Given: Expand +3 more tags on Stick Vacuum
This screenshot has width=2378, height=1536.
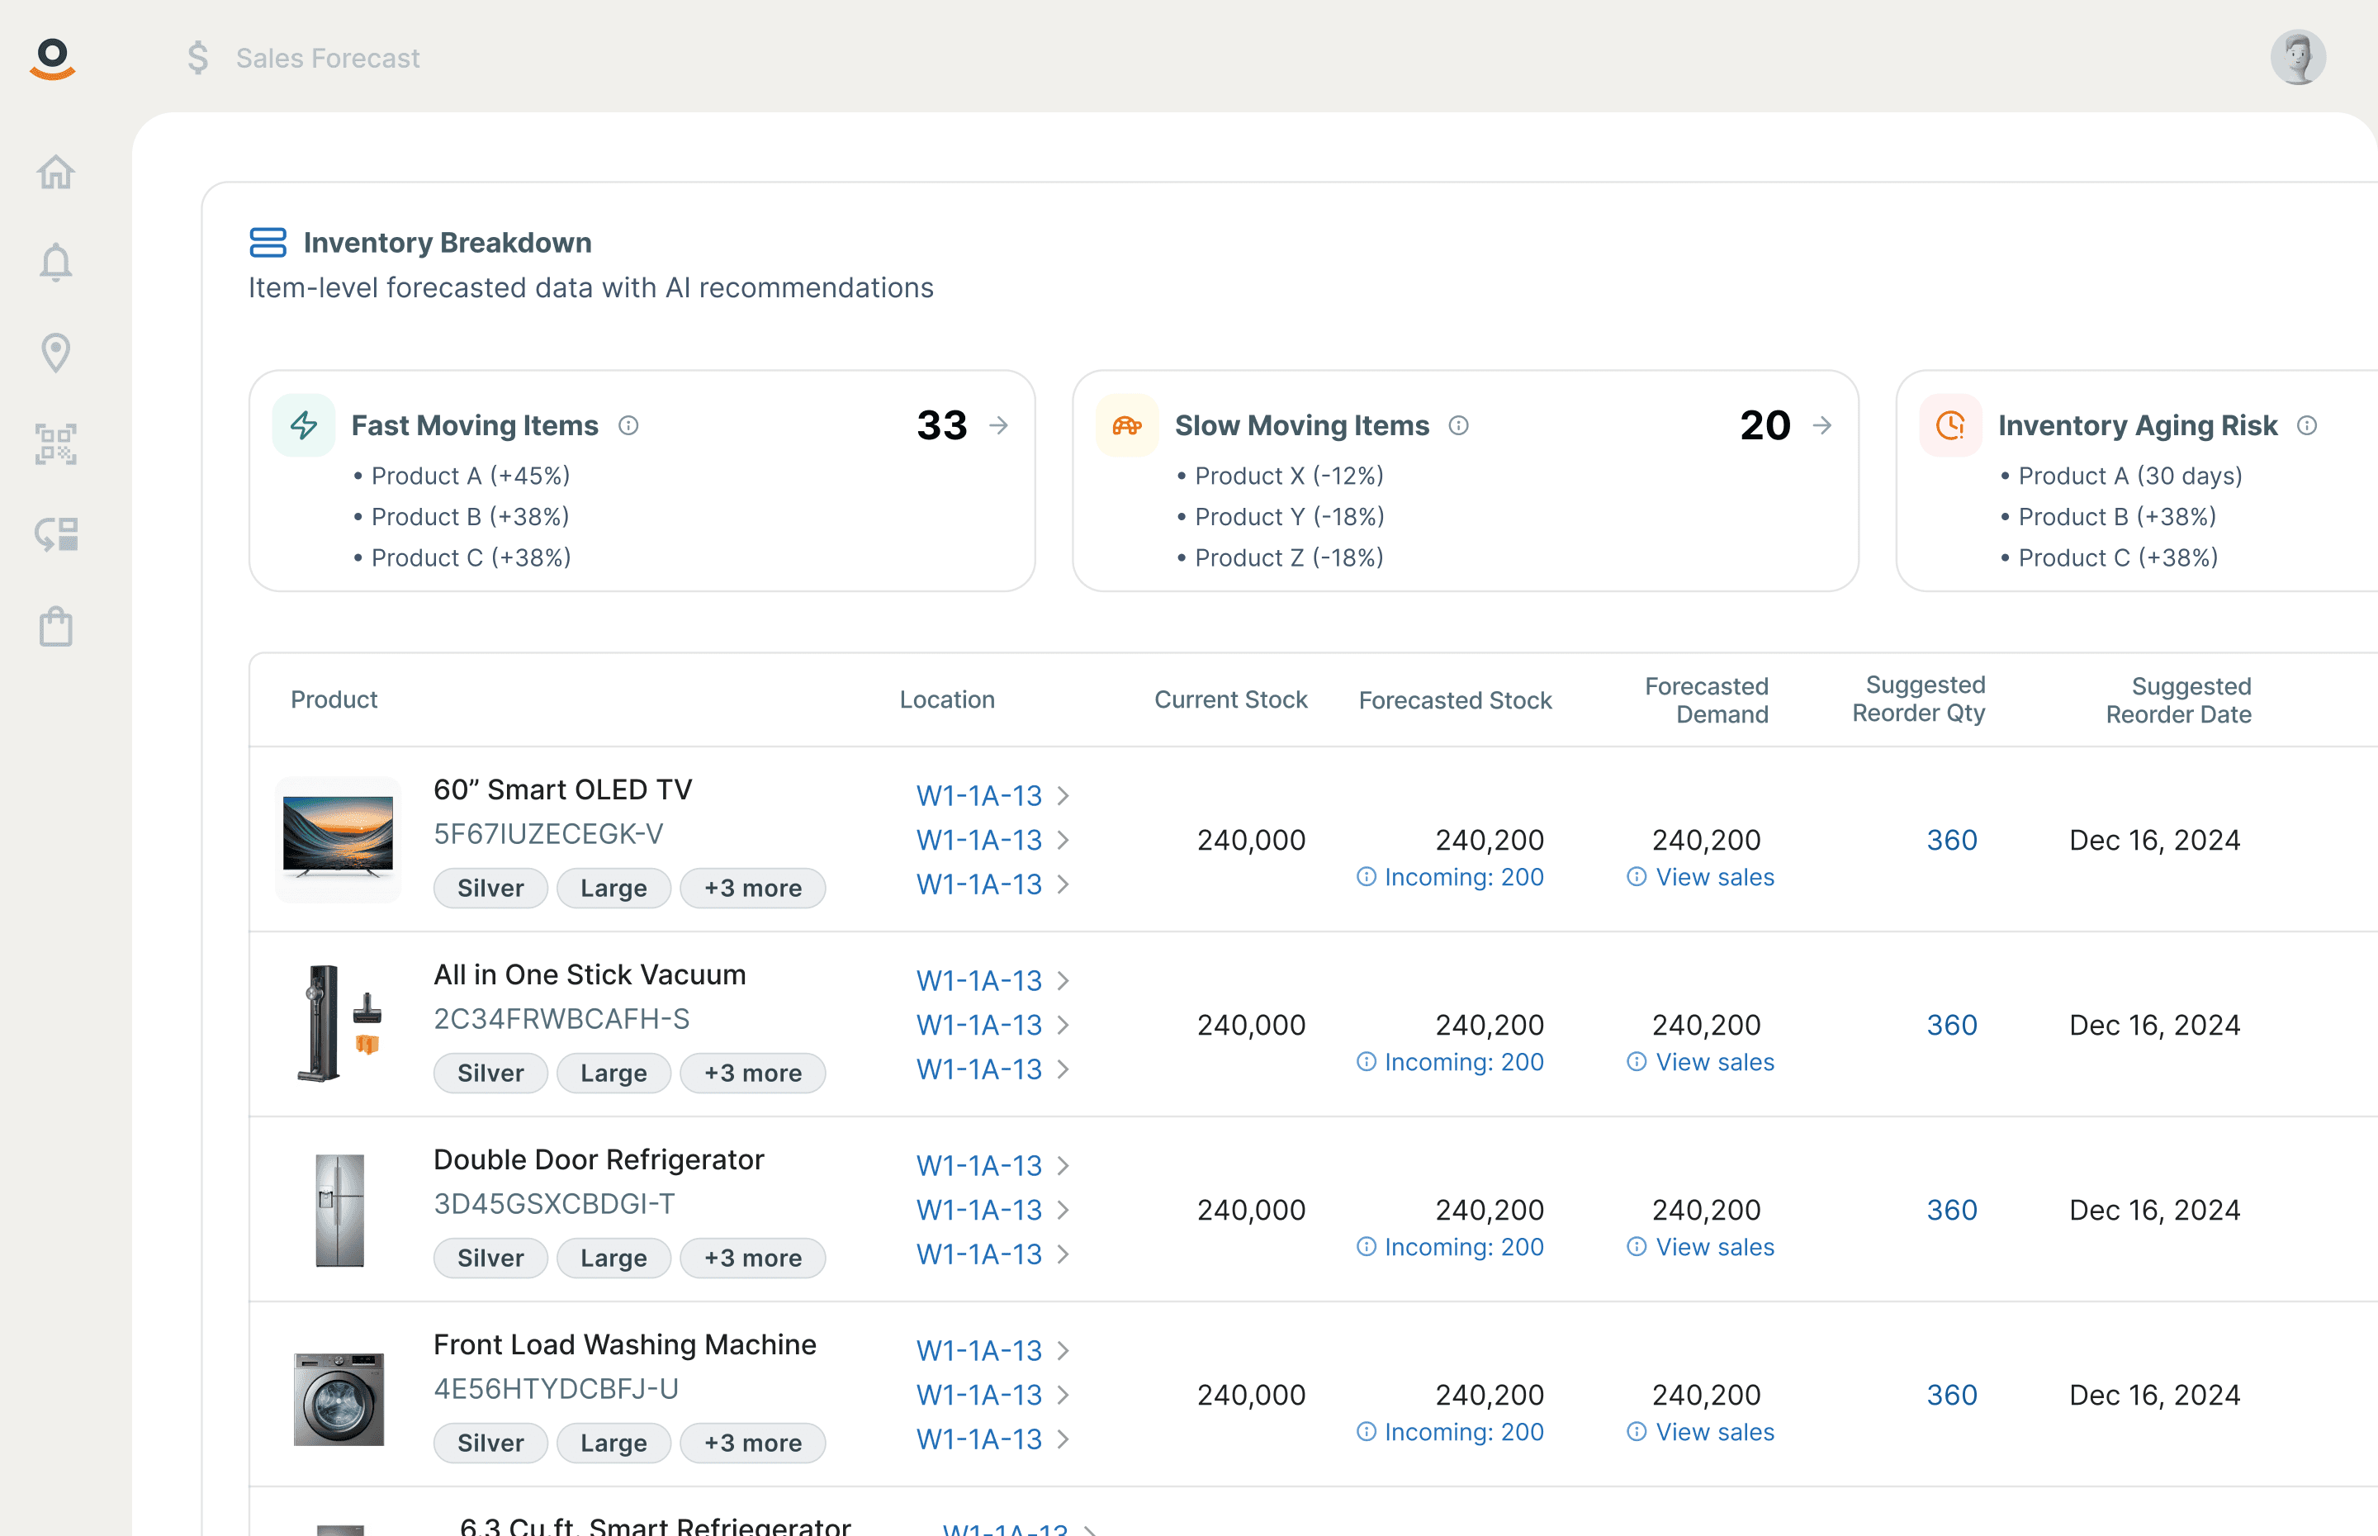Looking at the screenshot, I should click(x=753, y=1074).
